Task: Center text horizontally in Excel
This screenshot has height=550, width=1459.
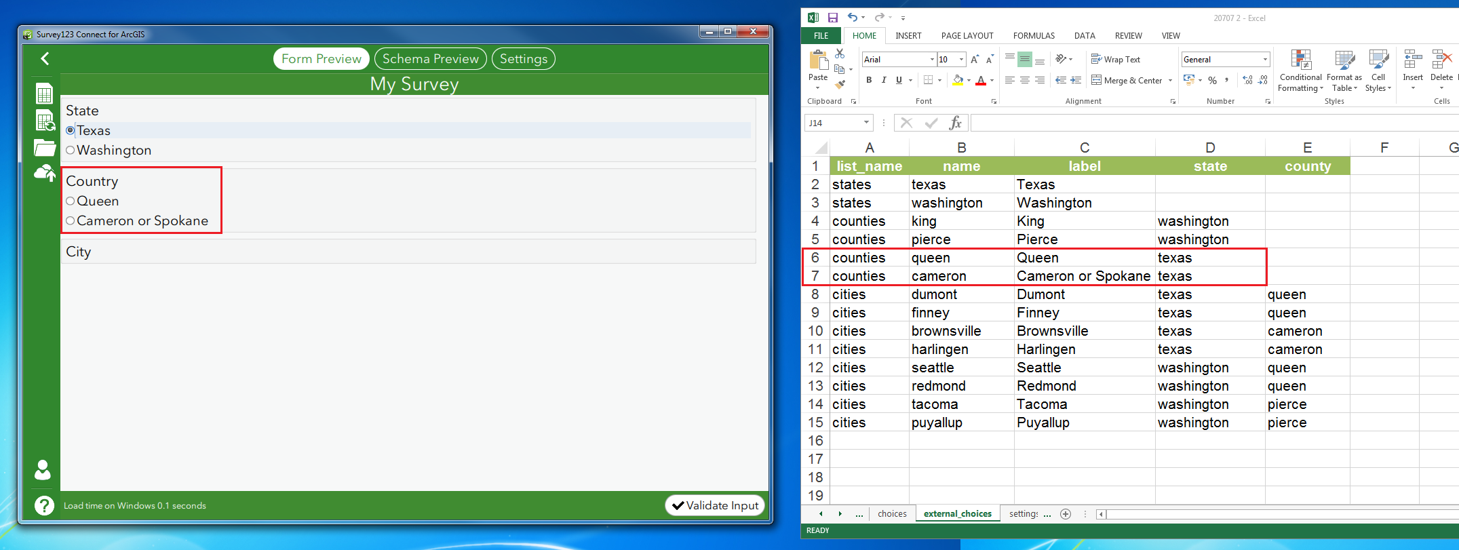Action: coord(1025,80)
